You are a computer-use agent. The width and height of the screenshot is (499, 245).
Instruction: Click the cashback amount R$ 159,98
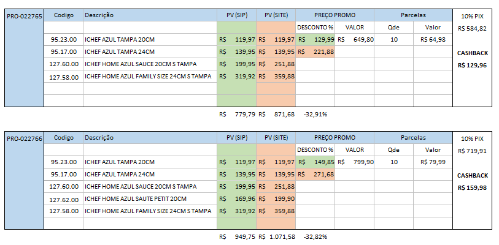click(x=472, y=187)
